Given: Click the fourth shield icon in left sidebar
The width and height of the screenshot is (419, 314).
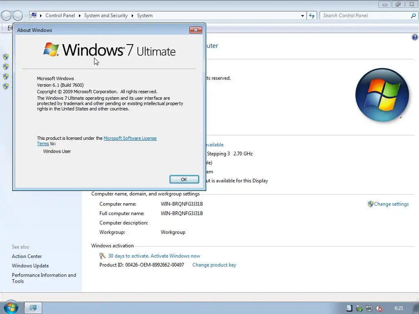Looking at the screenshot, I should [x=6, y=86].
